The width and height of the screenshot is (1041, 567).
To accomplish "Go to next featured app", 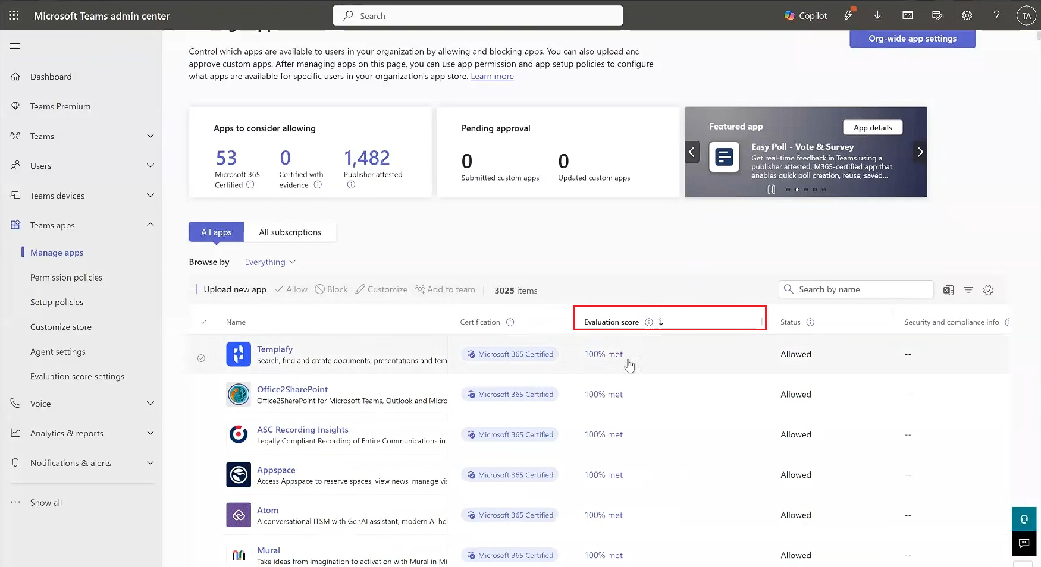I will coord(920,152).
